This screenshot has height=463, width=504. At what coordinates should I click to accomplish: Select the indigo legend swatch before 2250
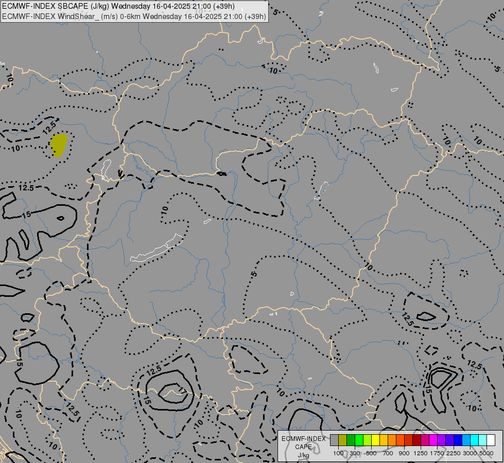point(449,440)
